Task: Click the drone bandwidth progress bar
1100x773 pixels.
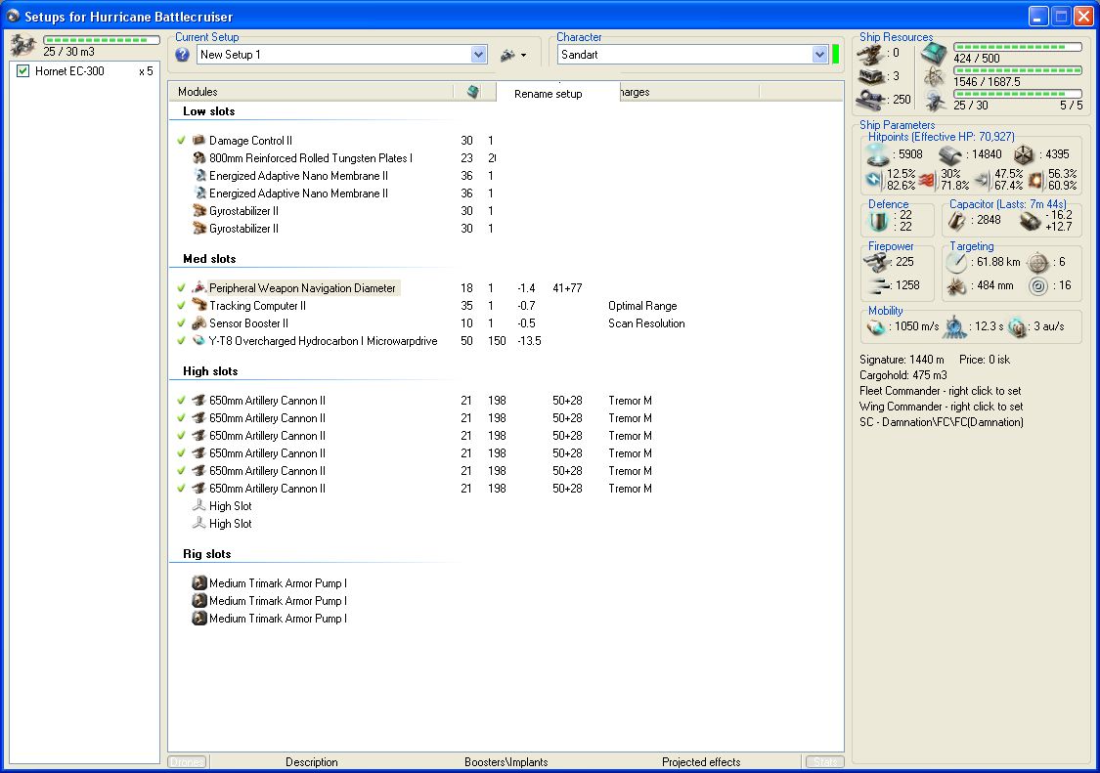Action: [1018, 93]
